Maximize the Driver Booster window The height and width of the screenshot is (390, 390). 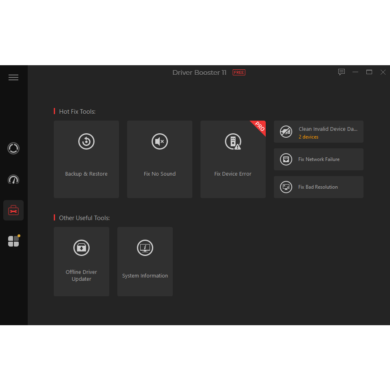tap(369, 72)
